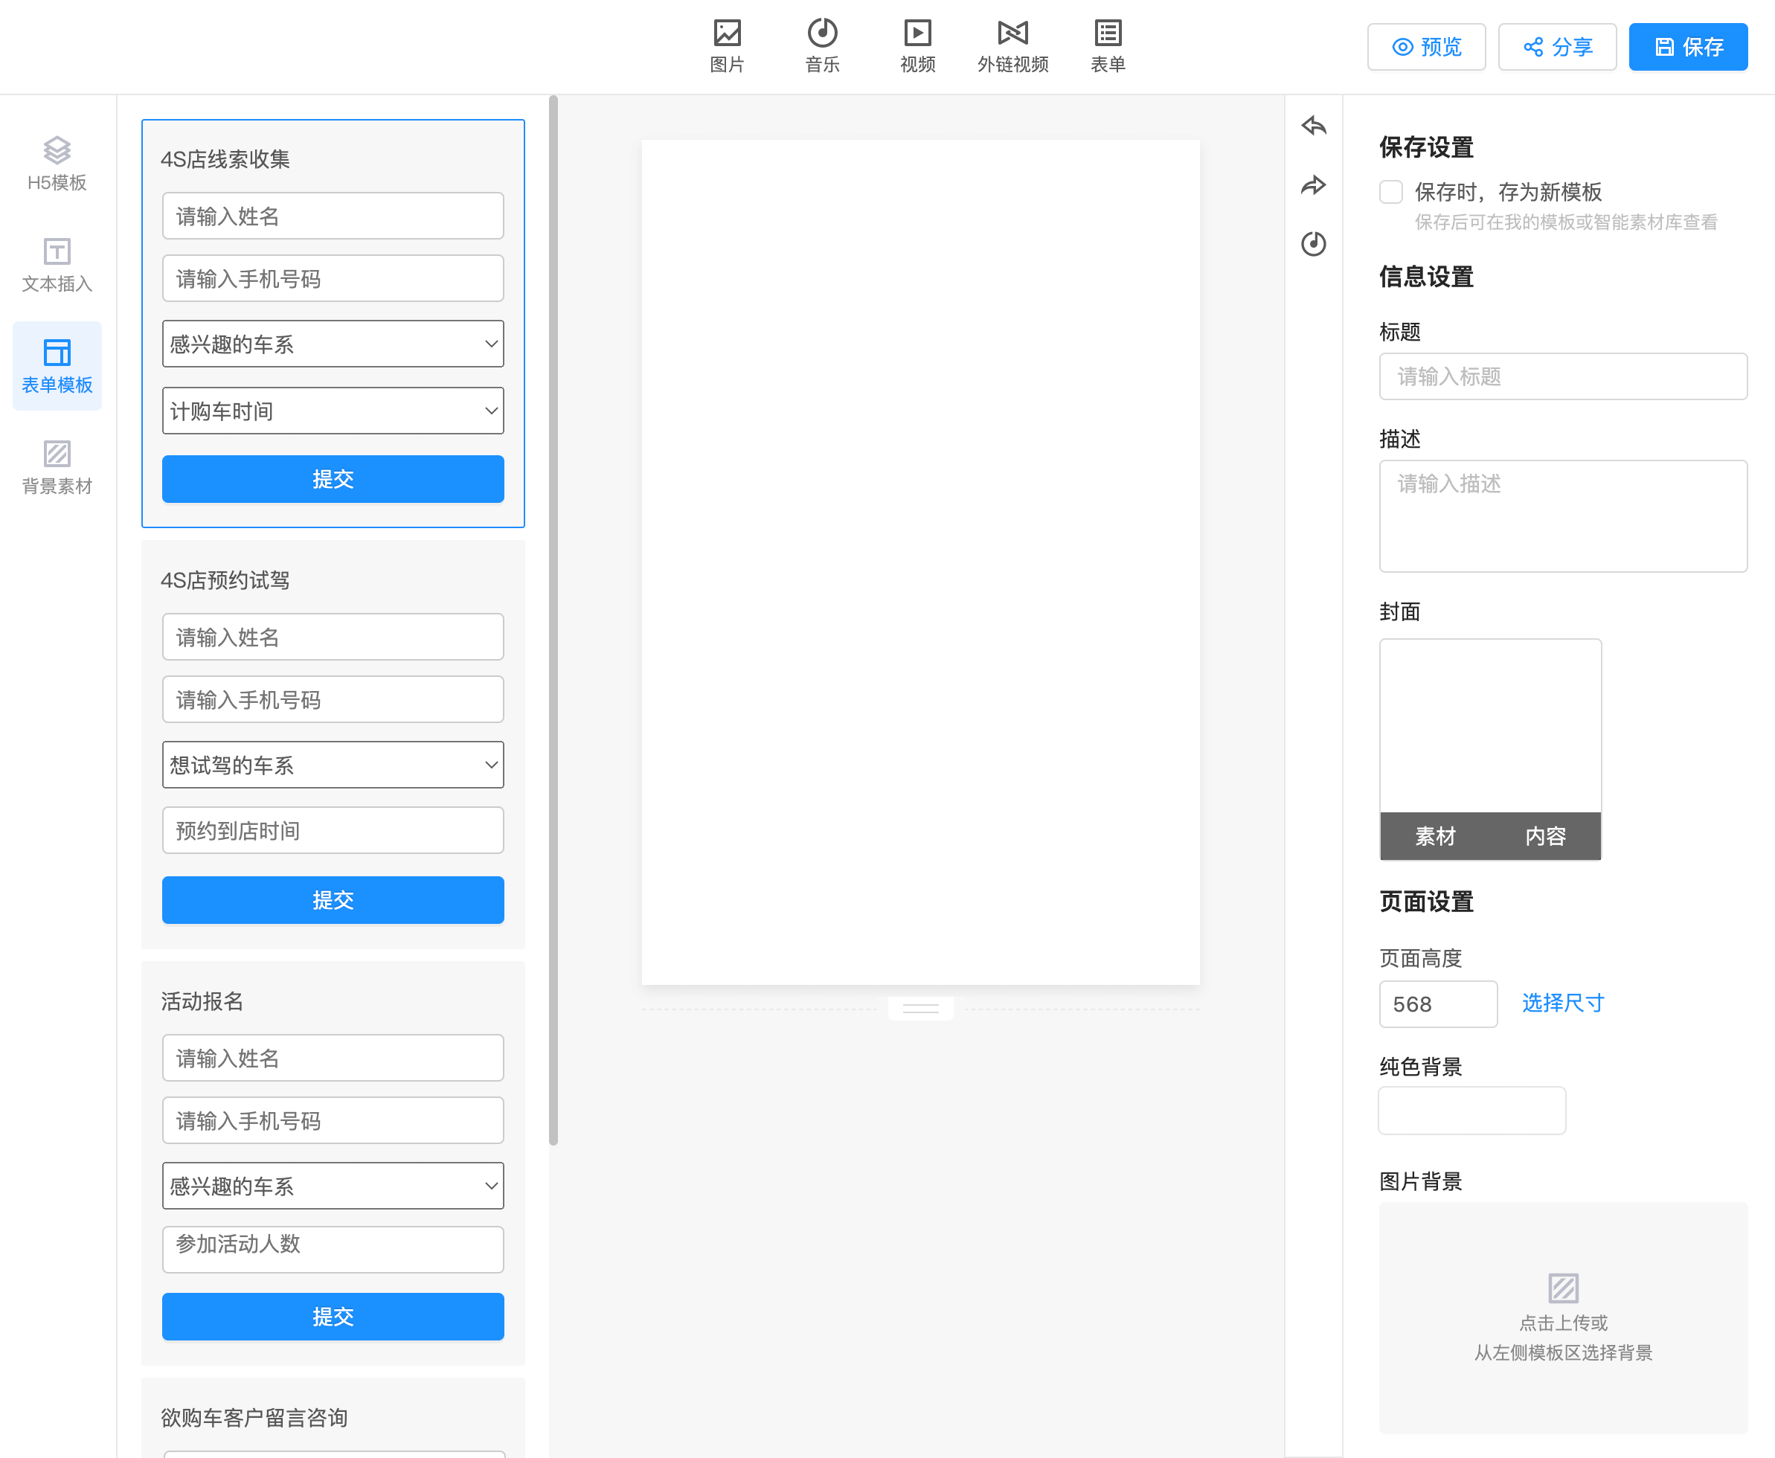Screen dimensions: 1775x1458
Task: Select the 内容 option on the cover
Action: coord(1546,837)
